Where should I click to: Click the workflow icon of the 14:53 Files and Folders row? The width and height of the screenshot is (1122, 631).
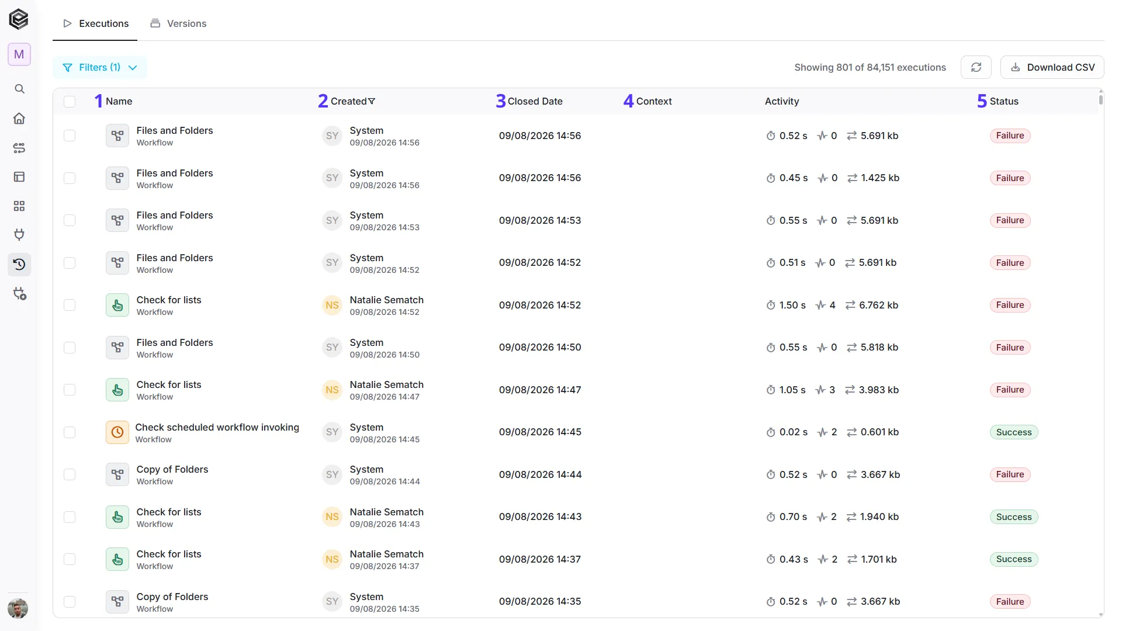[x=117, y=220]
